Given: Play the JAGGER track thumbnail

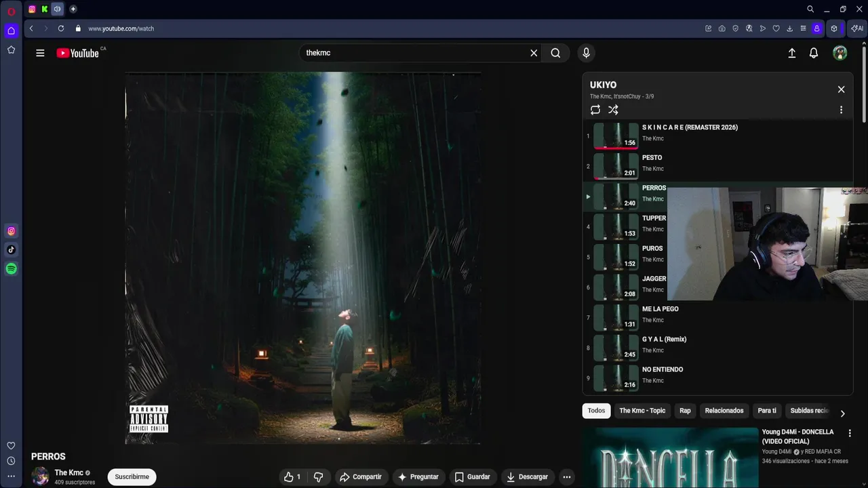Looking at the screenshot, I should tap(616, 287).
